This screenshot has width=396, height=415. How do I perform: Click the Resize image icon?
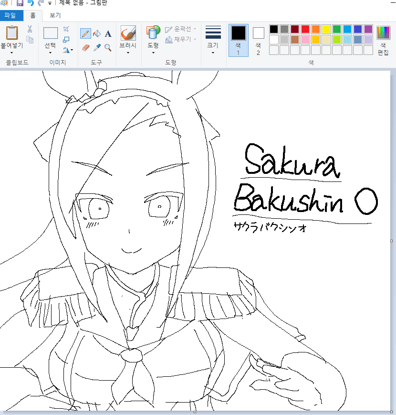point(66,40)
